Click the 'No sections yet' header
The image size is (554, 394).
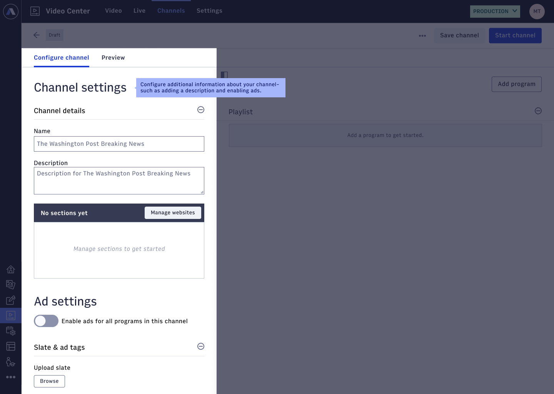tap(64, 213)
